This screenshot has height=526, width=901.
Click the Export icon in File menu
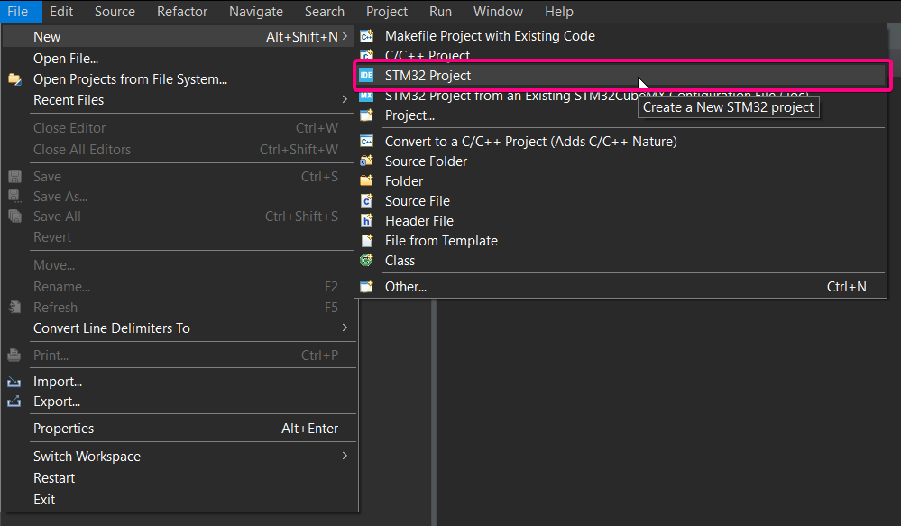click(x=14, y=401)
